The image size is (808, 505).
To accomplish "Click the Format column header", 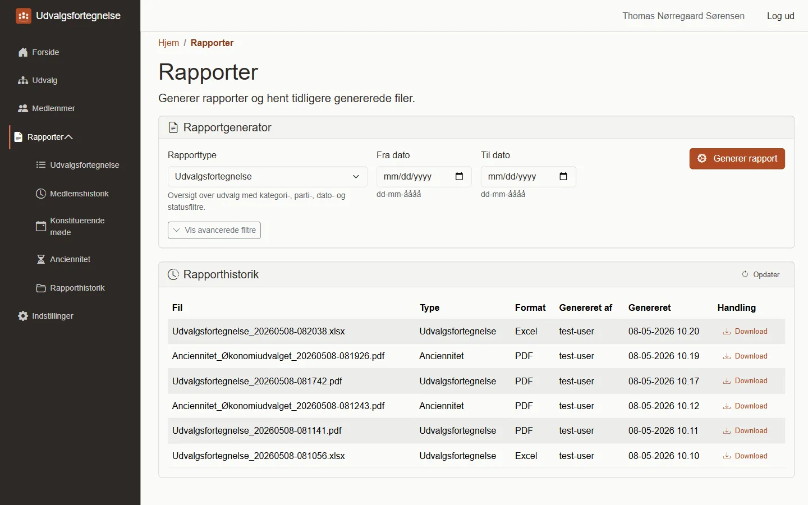I will (530, 307).
